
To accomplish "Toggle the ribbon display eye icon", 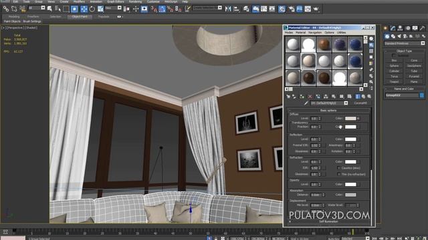I will [119, 17].
